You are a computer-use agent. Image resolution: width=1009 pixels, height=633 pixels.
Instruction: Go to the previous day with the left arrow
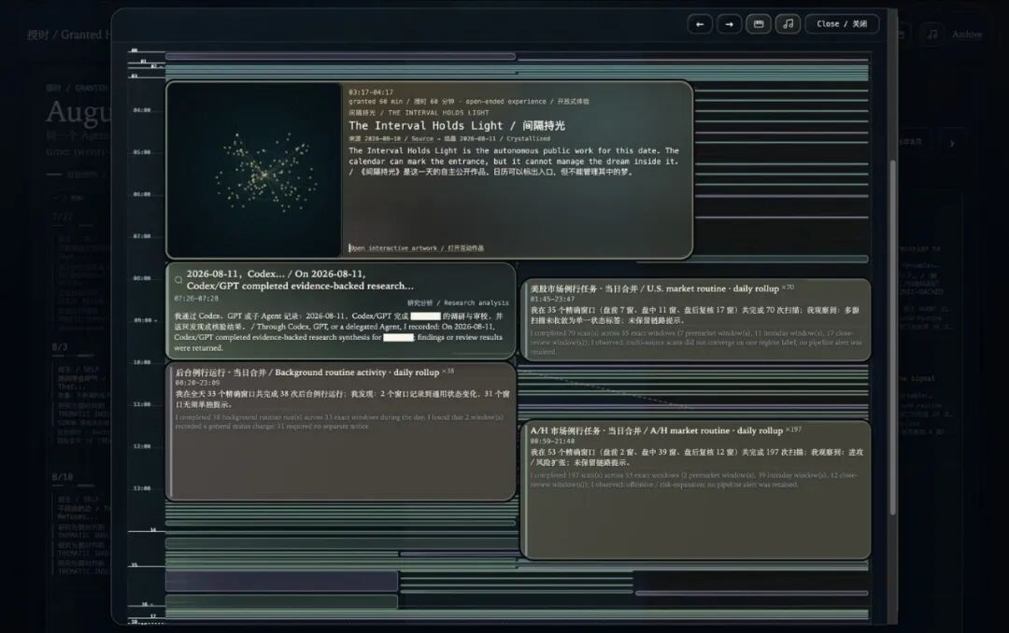[x=700, y=24]
